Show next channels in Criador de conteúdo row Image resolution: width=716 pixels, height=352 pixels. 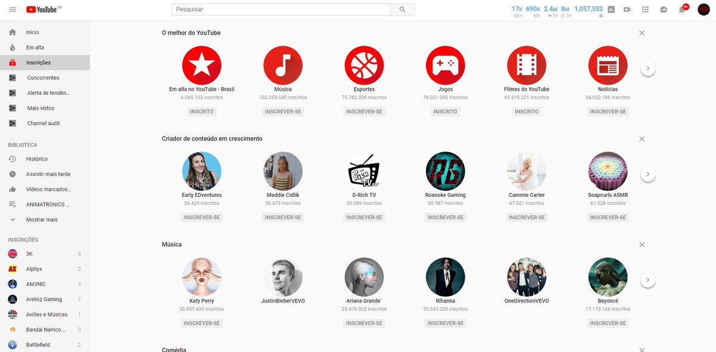(648, 174)
